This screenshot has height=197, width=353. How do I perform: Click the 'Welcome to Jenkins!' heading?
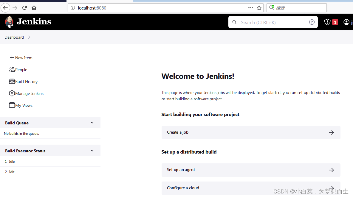(198, 76)
